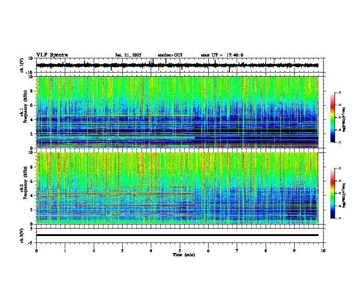364x281 pixels.
Task: Click the "VLF Spectra" plot title
Action: pos(52,55)
